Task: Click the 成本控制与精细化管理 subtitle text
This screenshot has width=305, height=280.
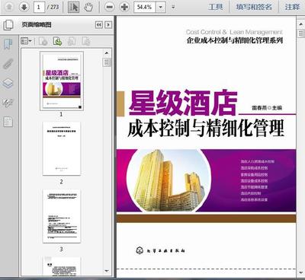Action: click(x=206, y=129)
